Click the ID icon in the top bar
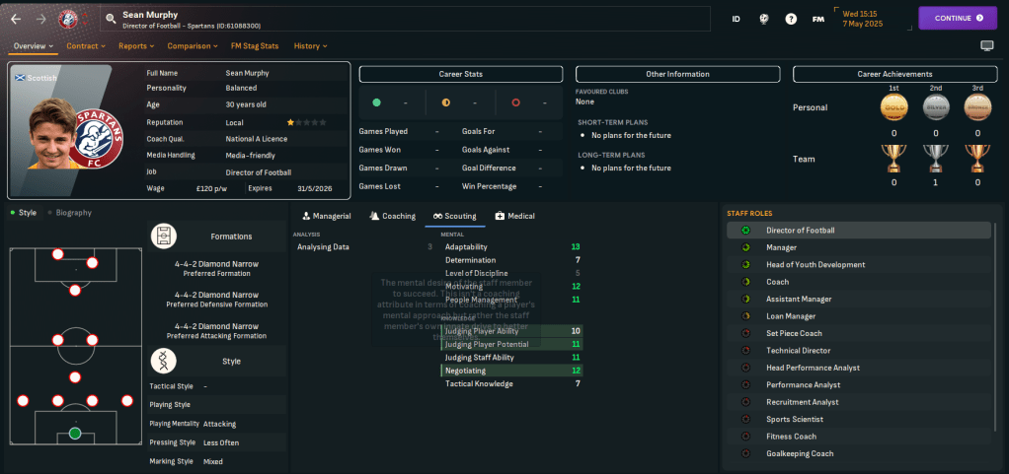This screenshot has height=474, width=1009. click(x=736, y=19)
